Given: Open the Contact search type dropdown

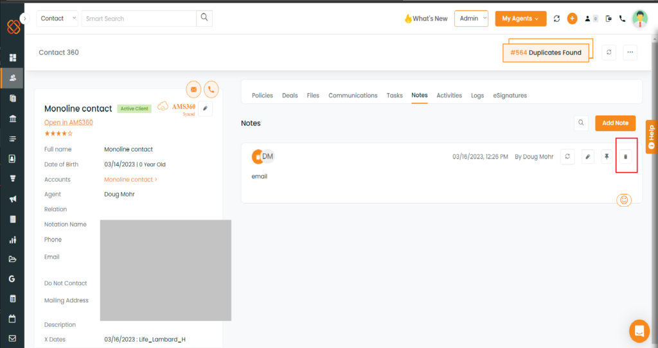Looking at the screenshot, I should coord(57,19).
